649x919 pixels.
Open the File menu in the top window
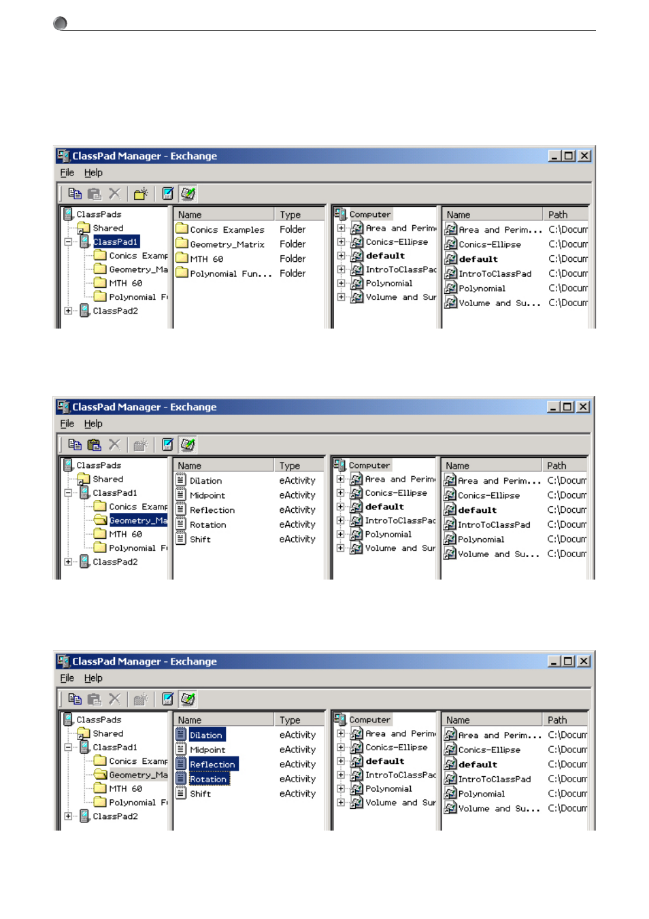pos(67,173)
